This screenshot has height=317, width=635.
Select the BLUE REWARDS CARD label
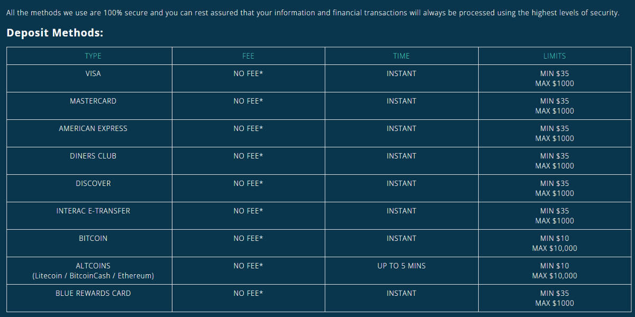tap(93, 294)
